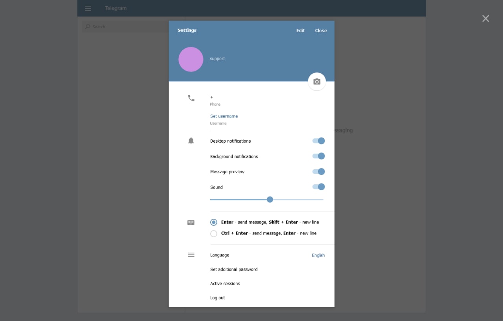Click the Language row label
The height and width of the screenshot is (321, 503).
[220, 255]
